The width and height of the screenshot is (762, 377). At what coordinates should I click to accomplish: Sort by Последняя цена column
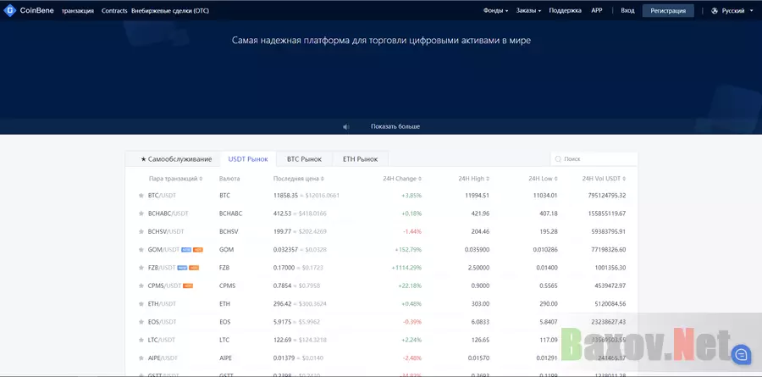click(298, 179)
